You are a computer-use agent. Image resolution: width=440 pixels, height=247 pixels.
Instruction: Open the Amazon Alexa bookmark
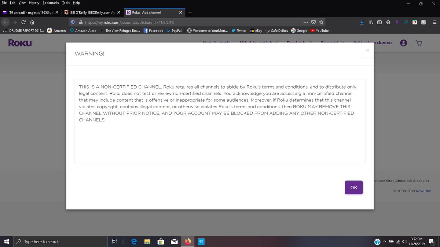tap(83, 31)
